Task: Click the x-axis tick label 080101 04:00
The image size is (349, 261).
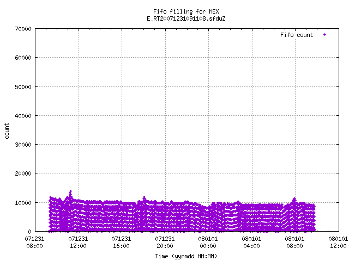Action: (251, 242)
